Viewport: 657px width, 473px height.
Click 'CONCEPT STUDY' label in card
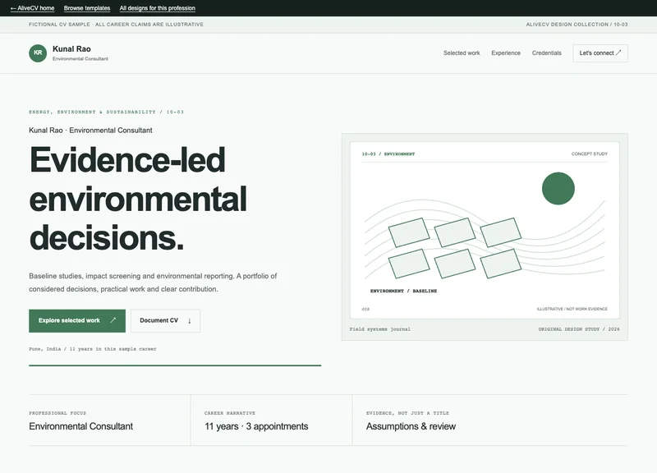click(589, 154)
